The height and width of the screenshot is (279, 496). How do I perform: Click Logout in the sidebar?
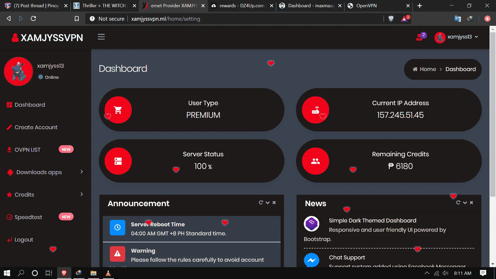click(x=20, y=239)
